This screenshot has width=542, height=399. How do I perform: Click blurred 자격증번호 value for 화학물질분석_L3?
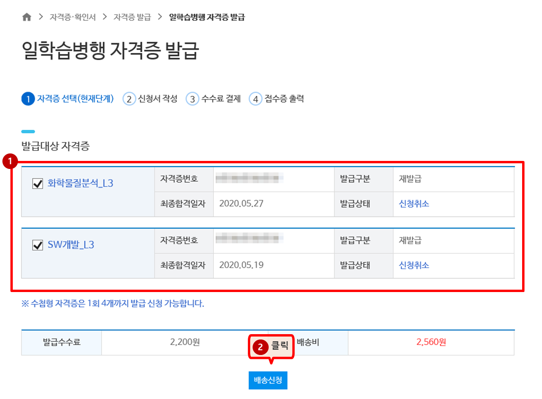pyautogui.click(x=249, y=178)
